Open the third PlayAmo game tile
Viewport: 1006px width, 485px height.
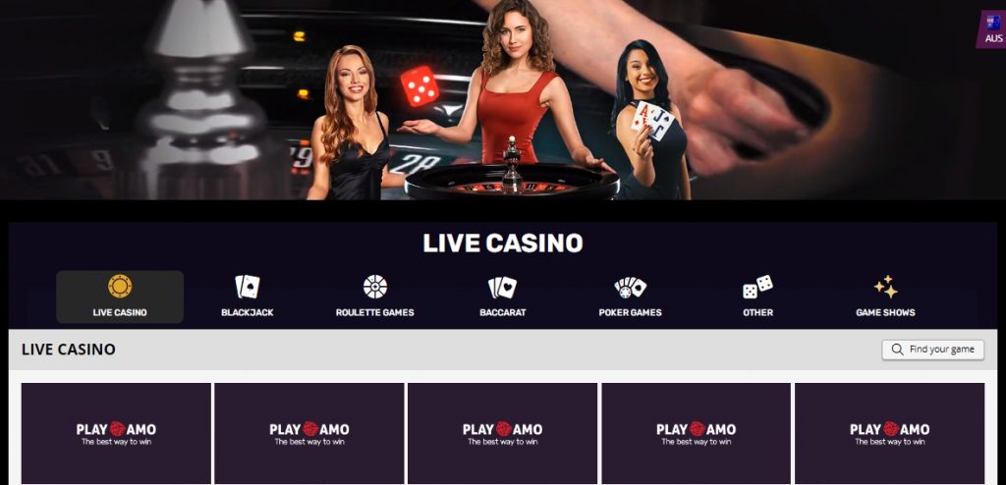[x=502, y=434]
